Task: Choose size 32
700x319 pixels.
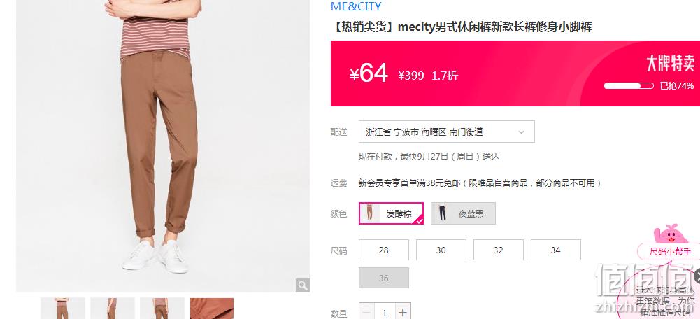Action: click(498, 250)
